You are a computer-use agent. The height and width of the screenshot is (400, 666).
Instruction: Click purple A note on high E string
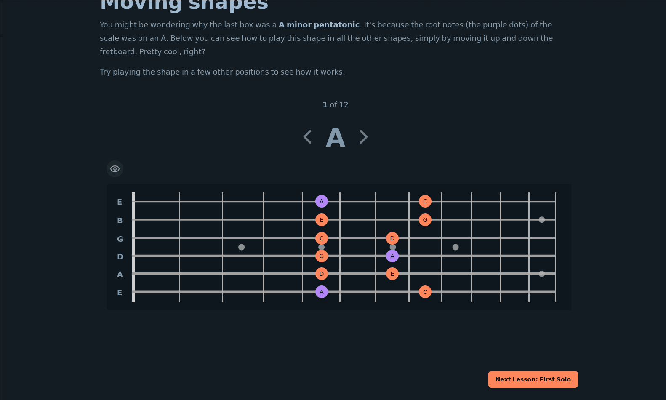point(322,201)
